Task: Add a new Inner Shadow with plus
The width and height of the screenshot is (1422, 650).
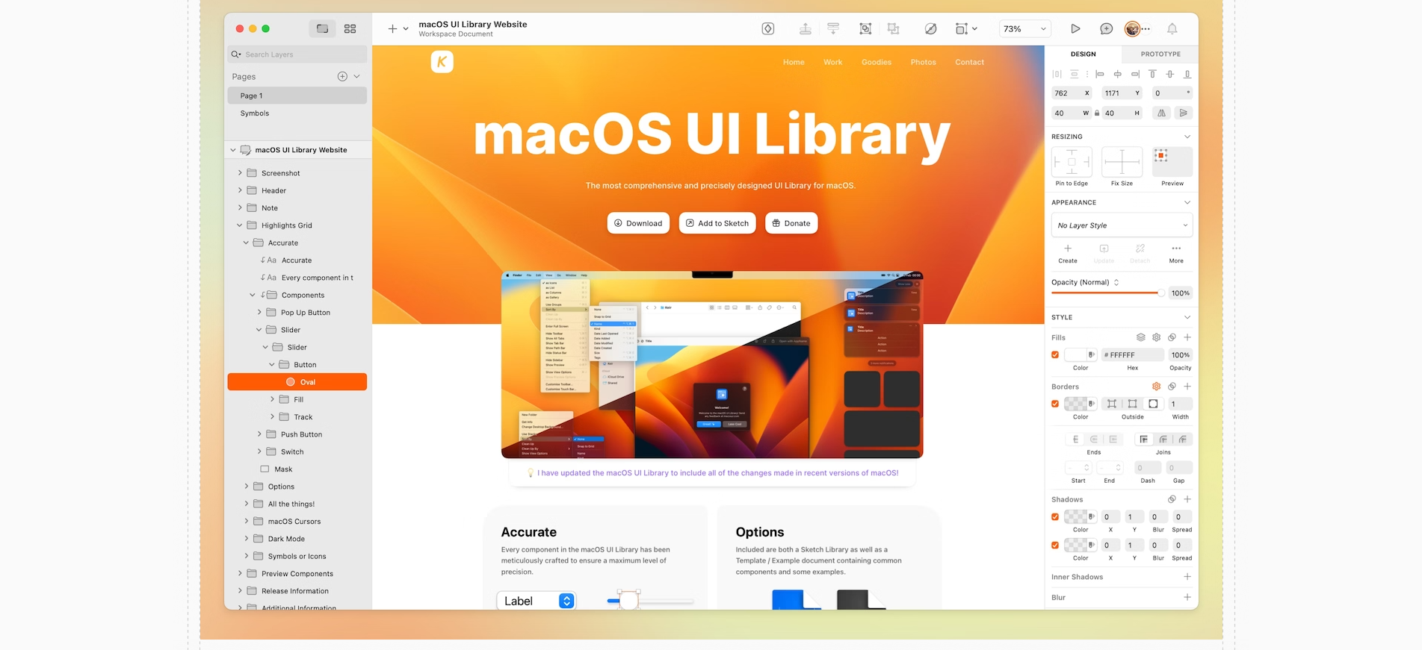Action: coord(1187,577)
